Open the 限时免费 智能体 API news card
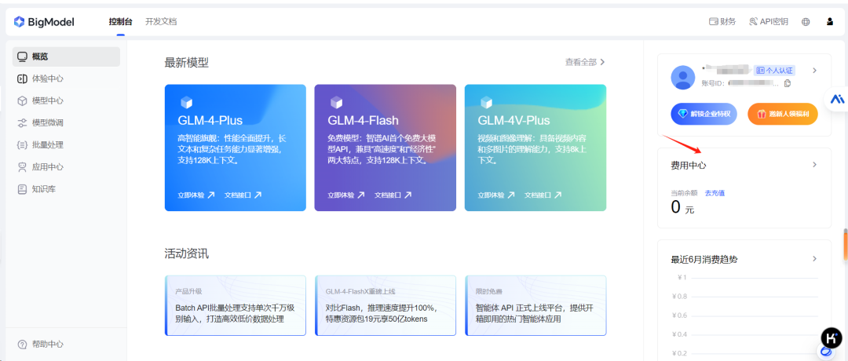 [535, 305]
